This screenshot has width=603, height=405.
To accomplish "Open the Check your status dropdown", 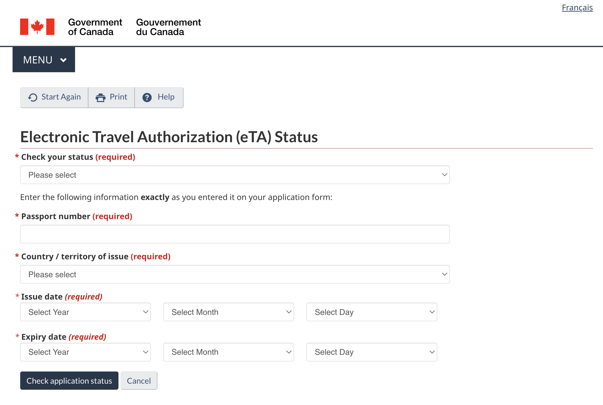I will (235, 175).
